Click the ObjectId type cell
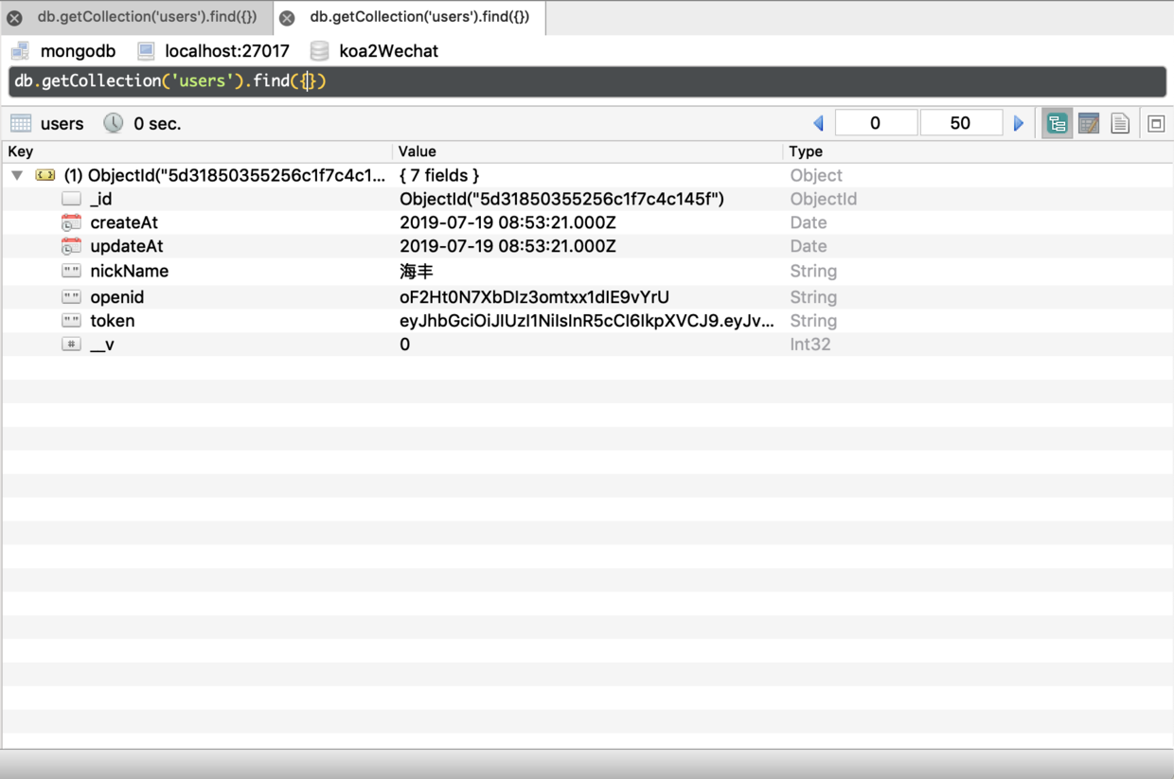 pos(824,199)
